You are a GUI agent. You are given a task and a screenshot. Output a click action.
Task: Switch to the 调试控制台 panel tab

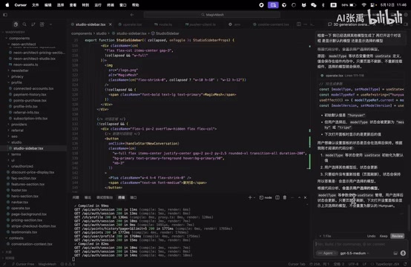(x=105, y=197)
